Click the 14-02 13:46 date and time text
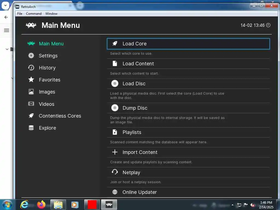 pyautogui.click(x=252, y=25)
